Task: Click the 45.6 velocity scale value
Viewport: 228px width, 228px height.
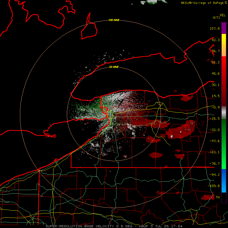Action: pyautogui.click(x=216, y=73)
